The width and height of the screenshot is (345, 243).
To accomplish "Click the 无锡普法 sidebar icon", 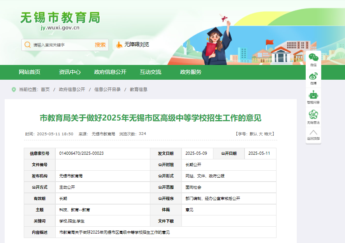I will click(313, 115).
